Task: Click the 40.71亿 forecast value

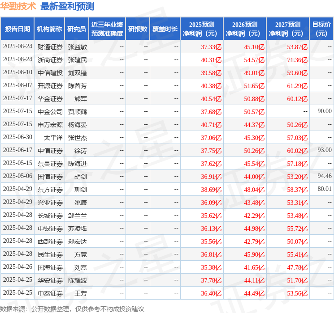Action: pos(211,125)
